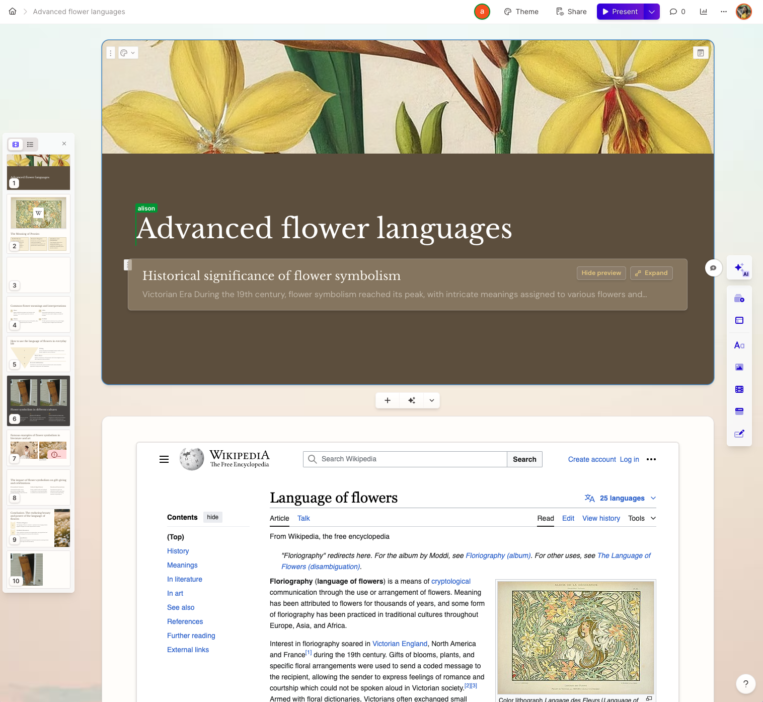
Task: Open the View history tab
Action: 601,518
